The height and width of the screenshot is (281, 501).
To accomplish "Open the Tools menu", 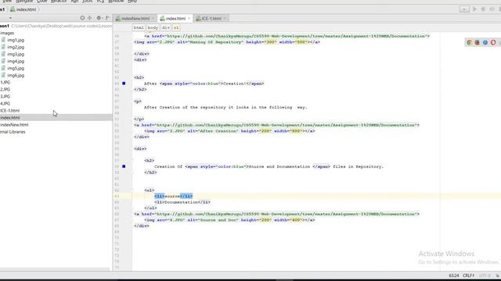I will pos(87,2).
